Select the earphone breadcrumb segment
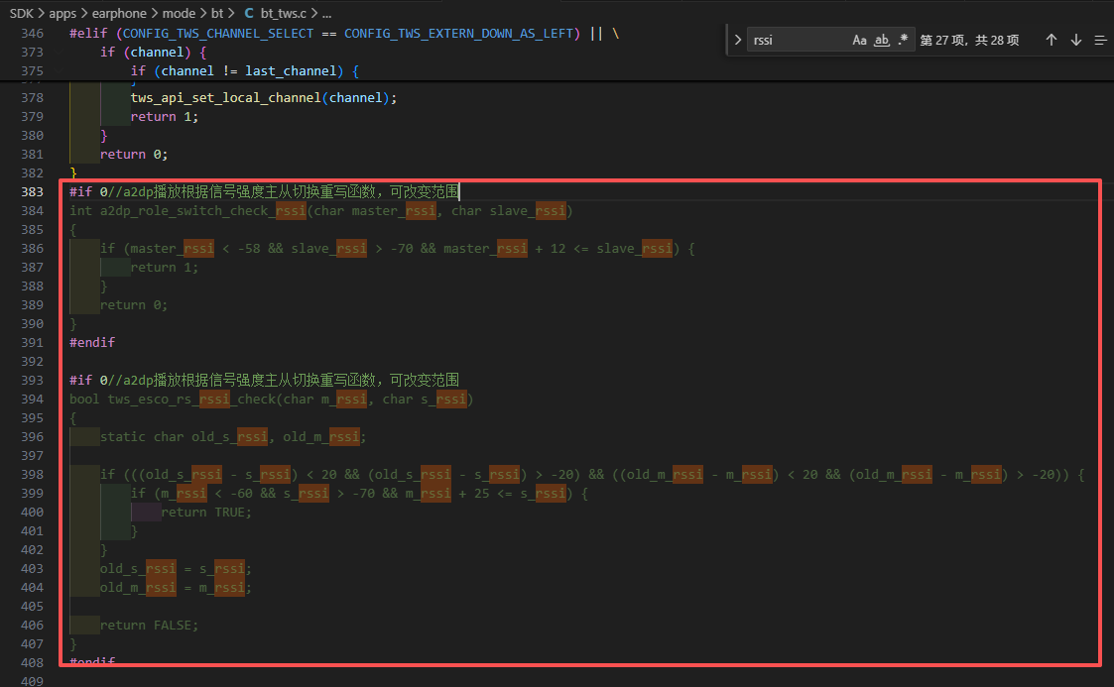Screen dimensions: 1114x687 click(119, 13)
